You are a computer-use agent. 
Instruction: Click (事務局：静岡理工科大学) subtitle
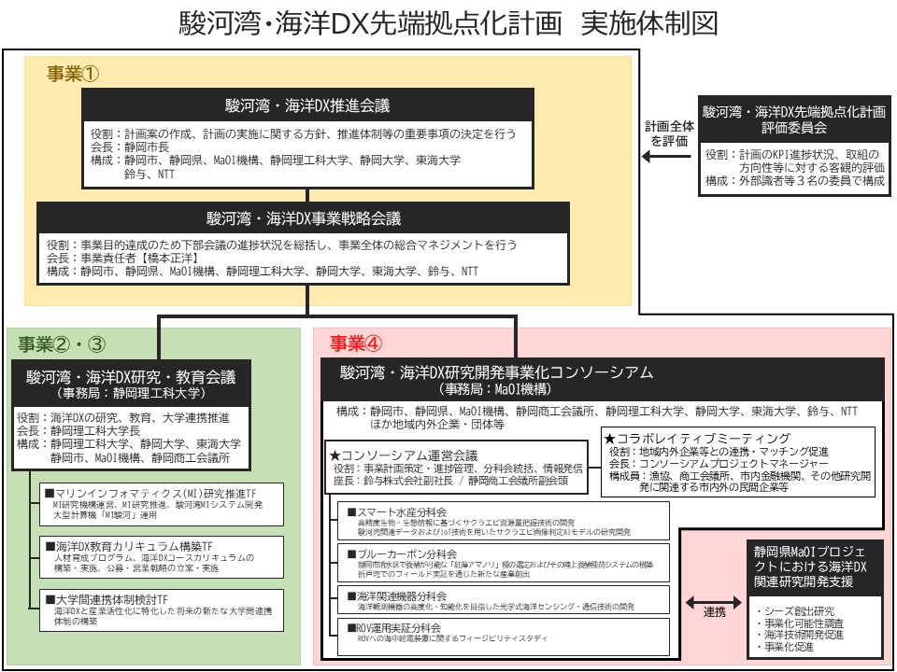click(131, 393)
